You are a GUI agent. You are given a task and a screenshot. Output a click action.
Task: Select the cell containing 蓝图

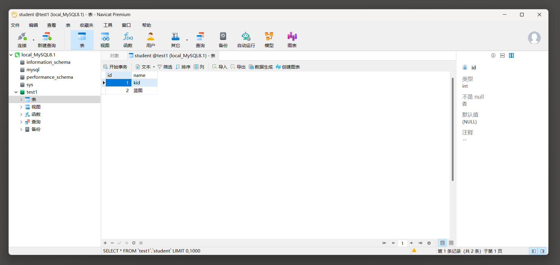tap(145, 91)
